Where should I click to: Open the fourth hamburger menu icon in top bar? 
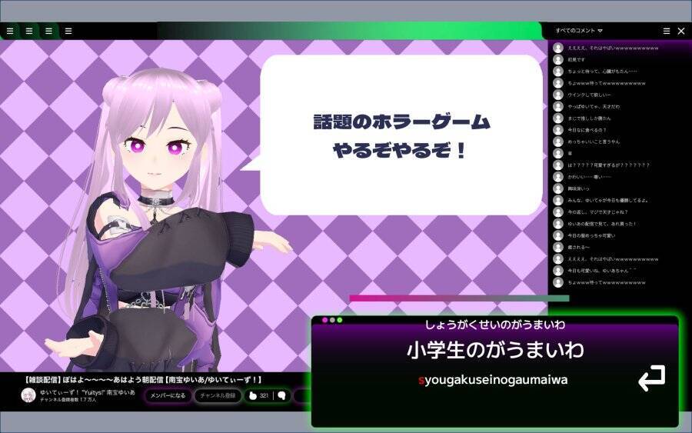click(x=68, y=32)
